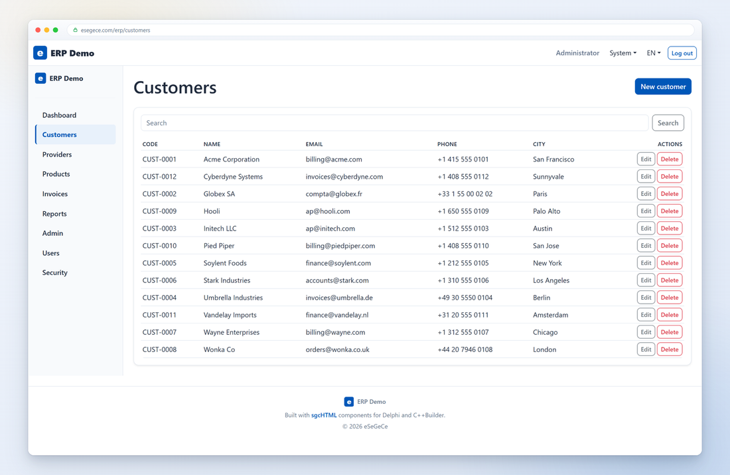Delete the Acme Corporation customer
This screenshot has height=475, width=730.
[x=670, y=159]
